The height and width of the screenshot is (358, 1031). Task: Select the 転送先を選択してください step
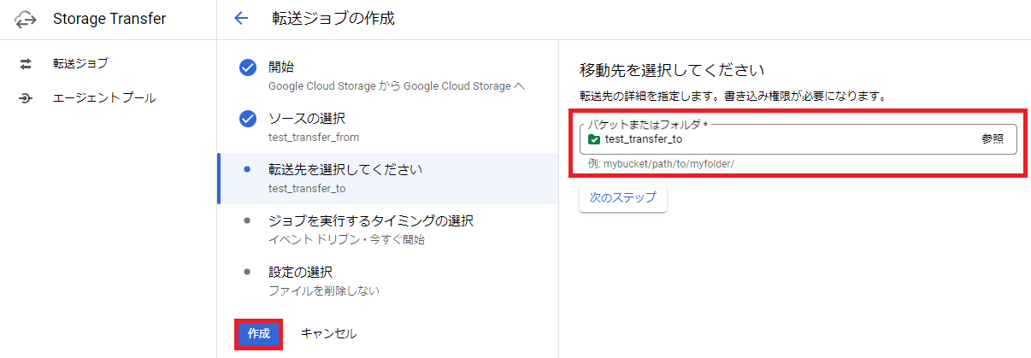click(x=345, y=170)
